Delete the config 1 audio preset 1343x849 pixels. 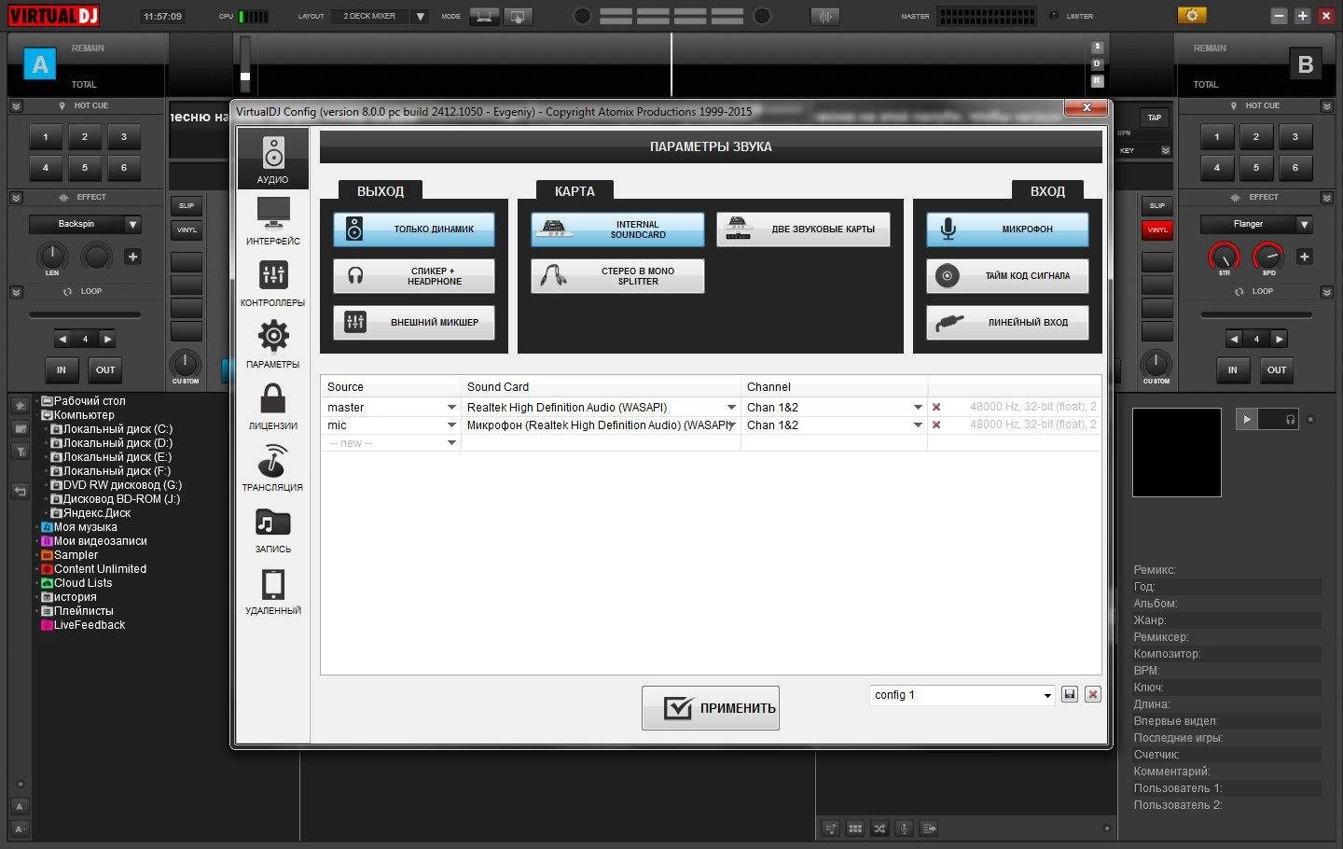pyautogui.click(x=1093, y=694)
